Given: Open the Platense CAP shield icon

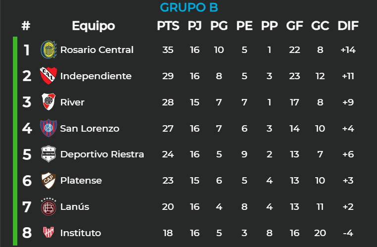Looking at the screenshot, I should pyautogui.click(x=49, y=180).
